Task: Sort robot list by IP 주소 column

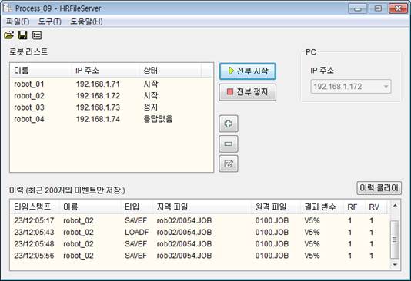Action: click(105, 71)
